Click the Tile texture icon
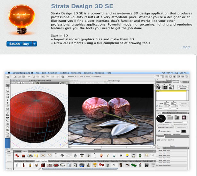Viewport: 197px width, 176px height. point(165,87)
